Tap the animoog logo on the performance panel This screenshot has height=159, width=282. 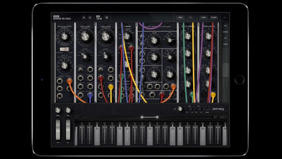click(x=218, y=109)
